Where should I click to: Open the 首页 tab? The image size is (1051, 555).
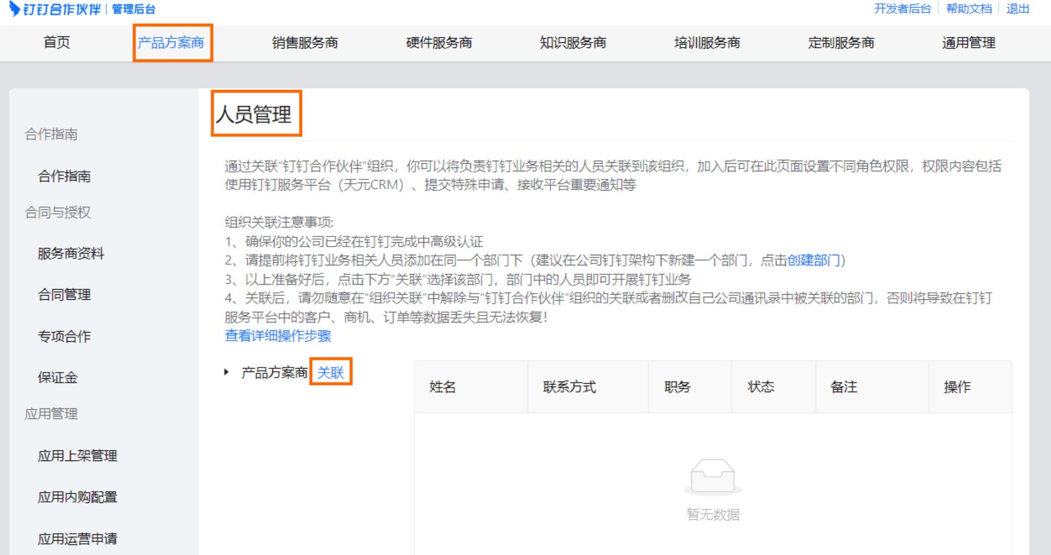pos(57,42)
